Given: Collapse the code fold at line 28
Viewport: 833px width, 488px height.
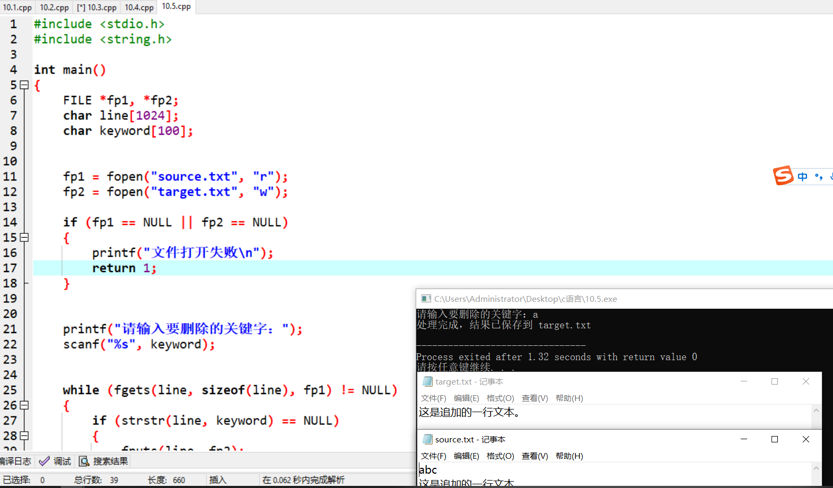Looking at the screenshot, I should tap(24, 435).
